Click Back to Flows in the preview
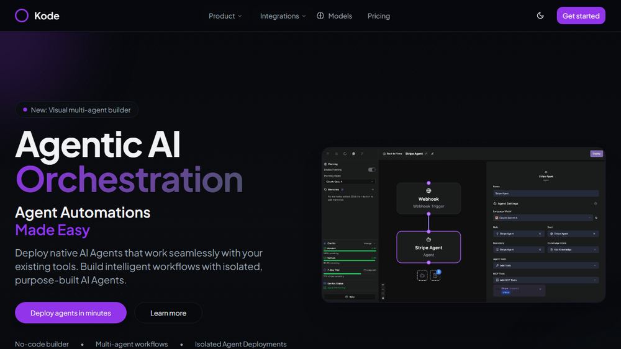The height and width of the screenshot is (349, 621). [393, 154]
